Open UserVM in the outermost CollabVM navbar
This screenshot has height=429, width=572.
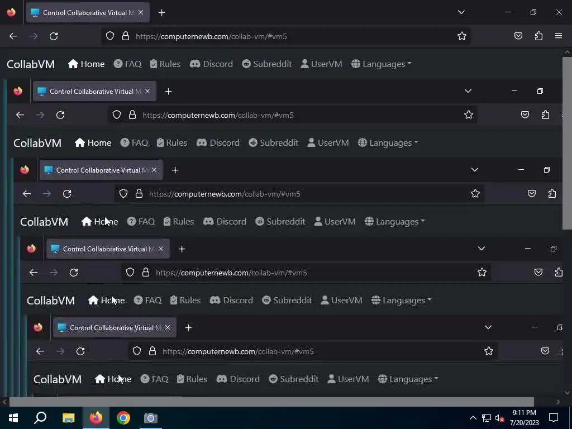coord(321,64)
